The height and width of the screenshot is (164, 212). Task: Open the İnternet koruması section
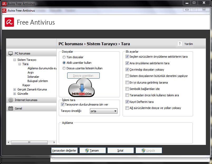[31, 100]
